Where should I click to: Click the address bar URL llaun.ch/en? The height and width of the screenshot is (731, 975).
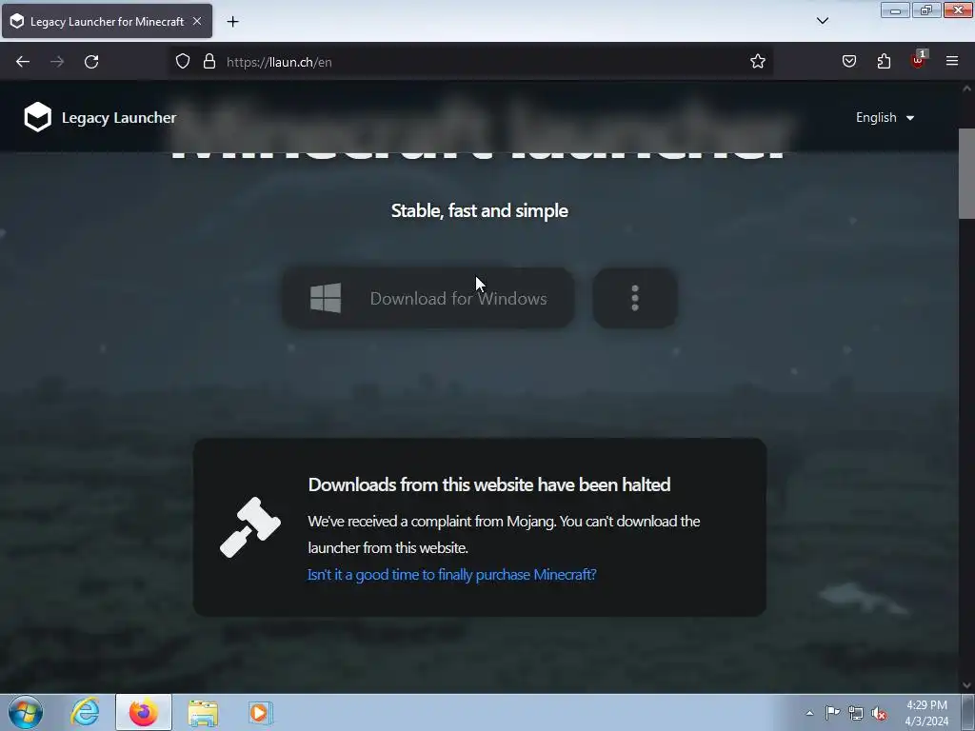[x=279, y=62]
